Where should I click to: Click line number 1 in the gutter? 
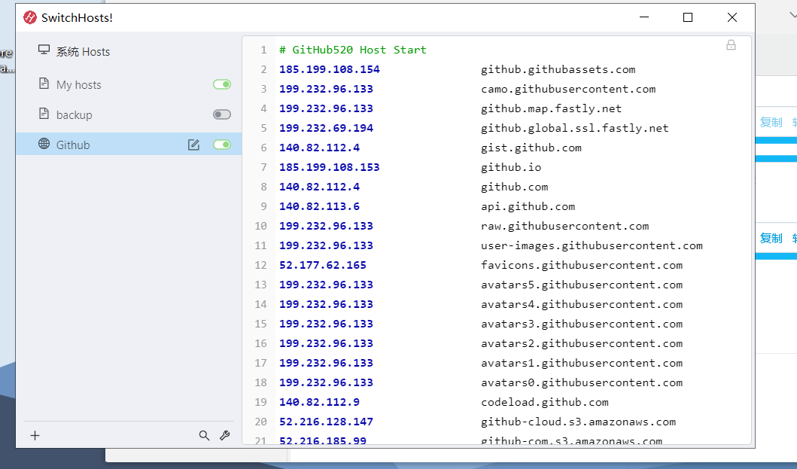pyautogui.click(x=264, y=50)
